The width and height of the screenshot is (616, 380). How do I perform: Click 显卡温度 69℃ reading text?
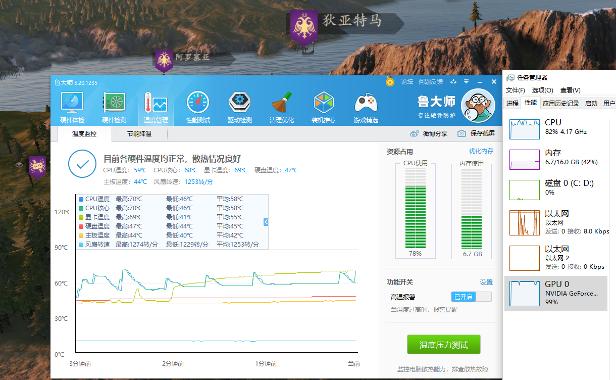(226, 170)
